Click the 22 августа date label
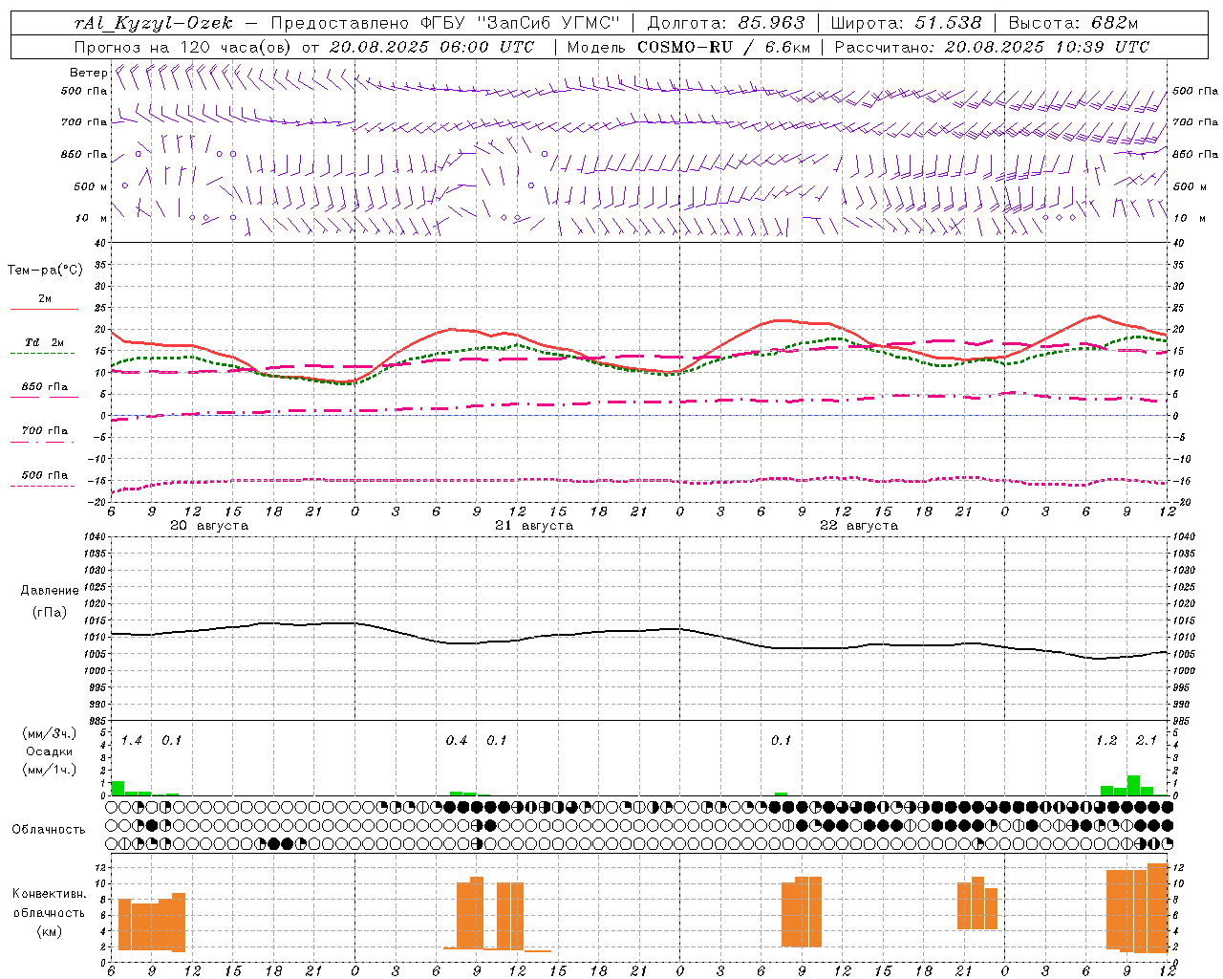Image resolution: width=1223 pixels, height=979 pixels. pyautogui.click(x=859, y=526)
